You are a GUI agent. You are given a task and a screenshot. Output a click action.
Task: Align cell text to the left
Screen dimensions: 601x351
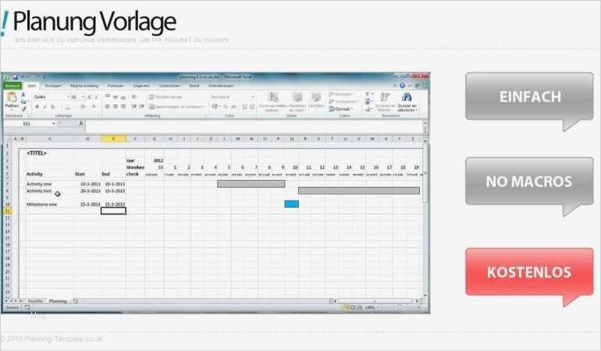coord(108,107)
